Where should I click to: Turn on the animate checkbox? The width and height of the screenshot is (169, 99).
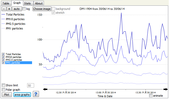151,96
